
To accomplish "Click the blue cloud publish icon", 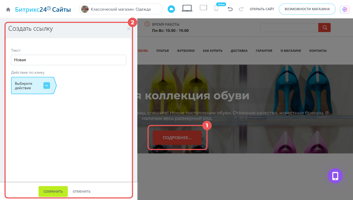I will (x=171, y=9).
